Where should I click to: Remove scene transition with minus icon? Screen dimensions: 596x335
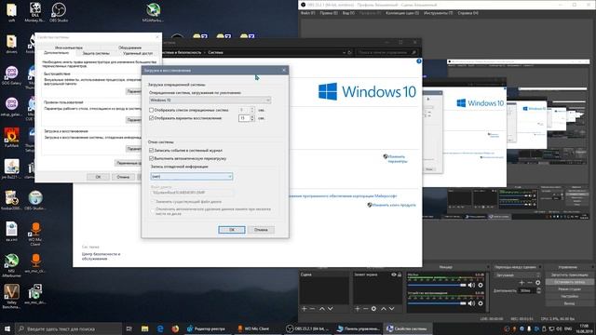coord(530,283)
